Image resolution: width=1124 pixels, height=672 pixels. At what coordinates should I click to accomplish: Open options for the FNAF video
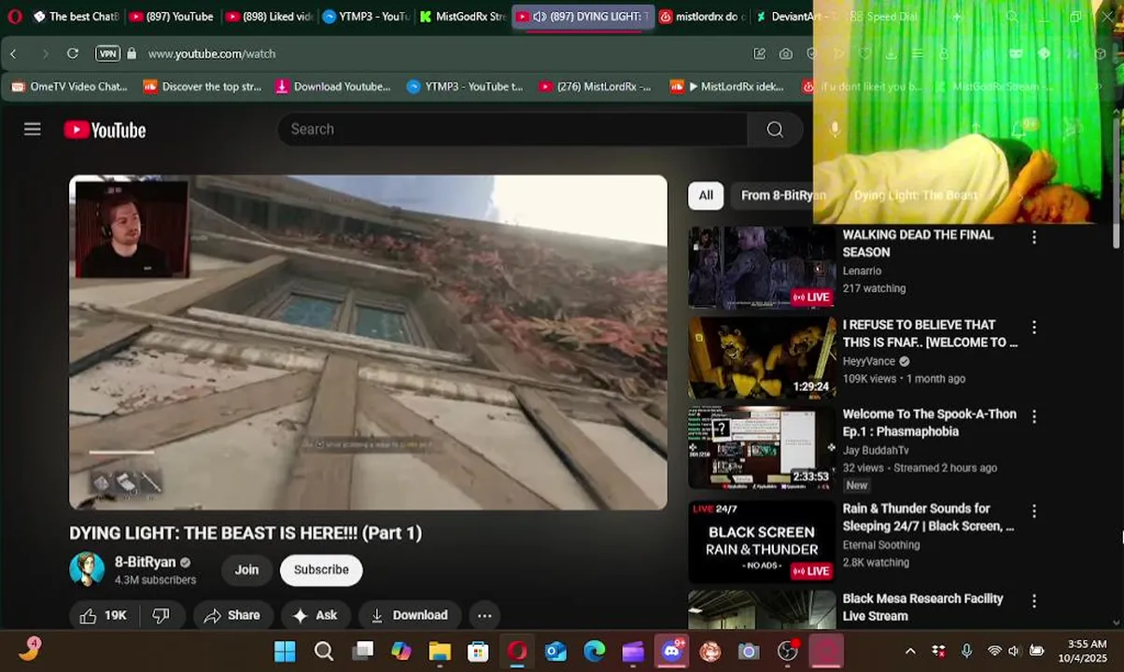point(1033,328)
